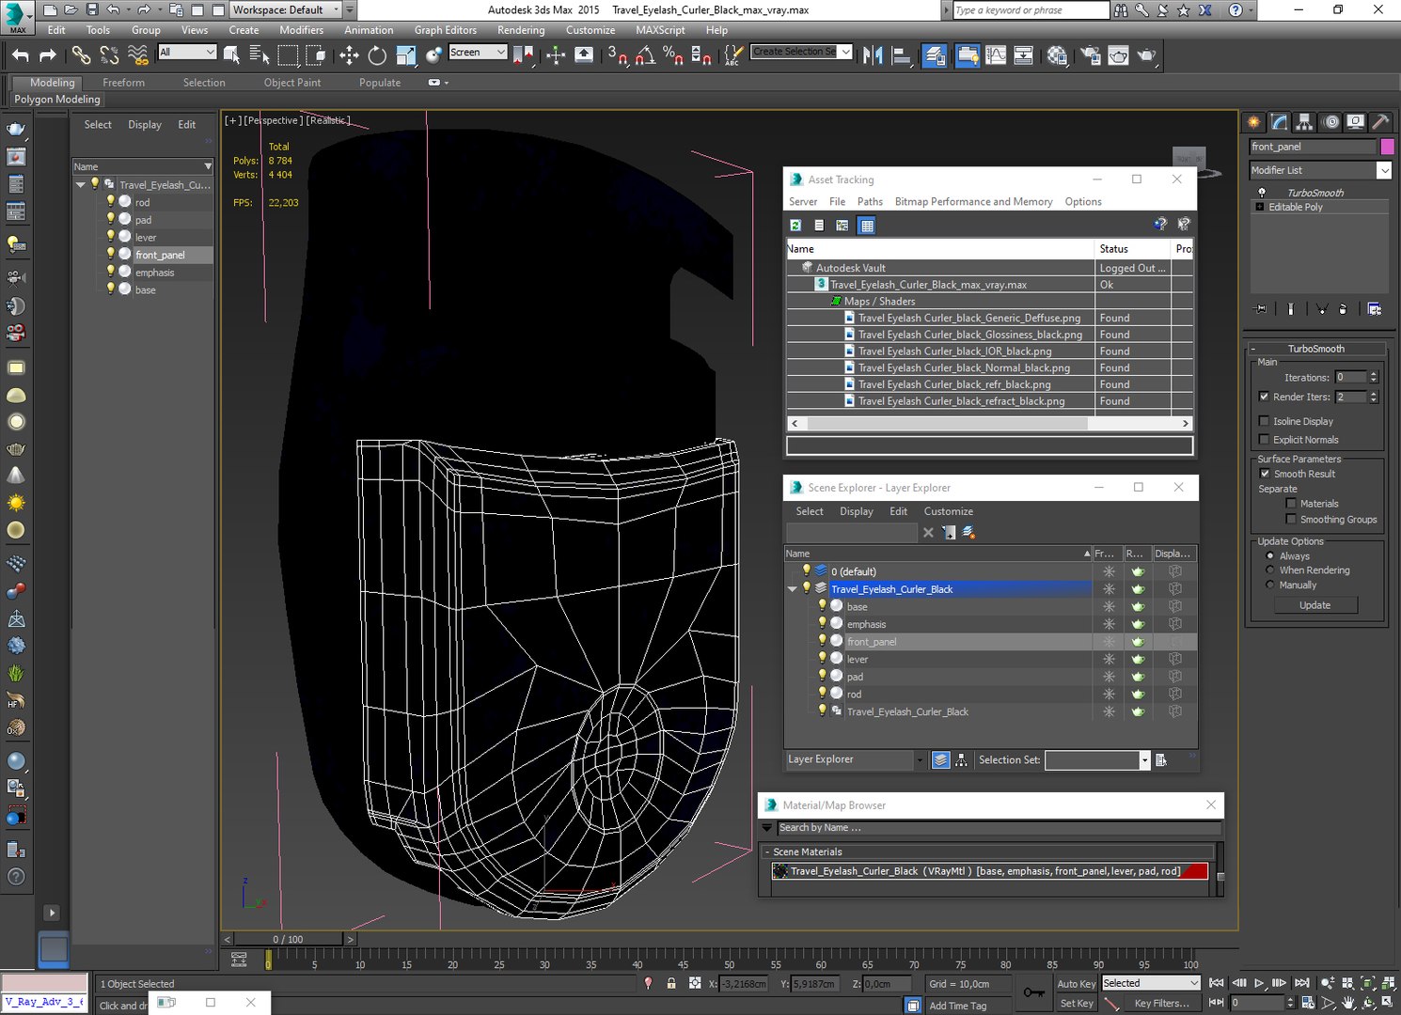Click the Render Production teapot icon

[1146, 55]
